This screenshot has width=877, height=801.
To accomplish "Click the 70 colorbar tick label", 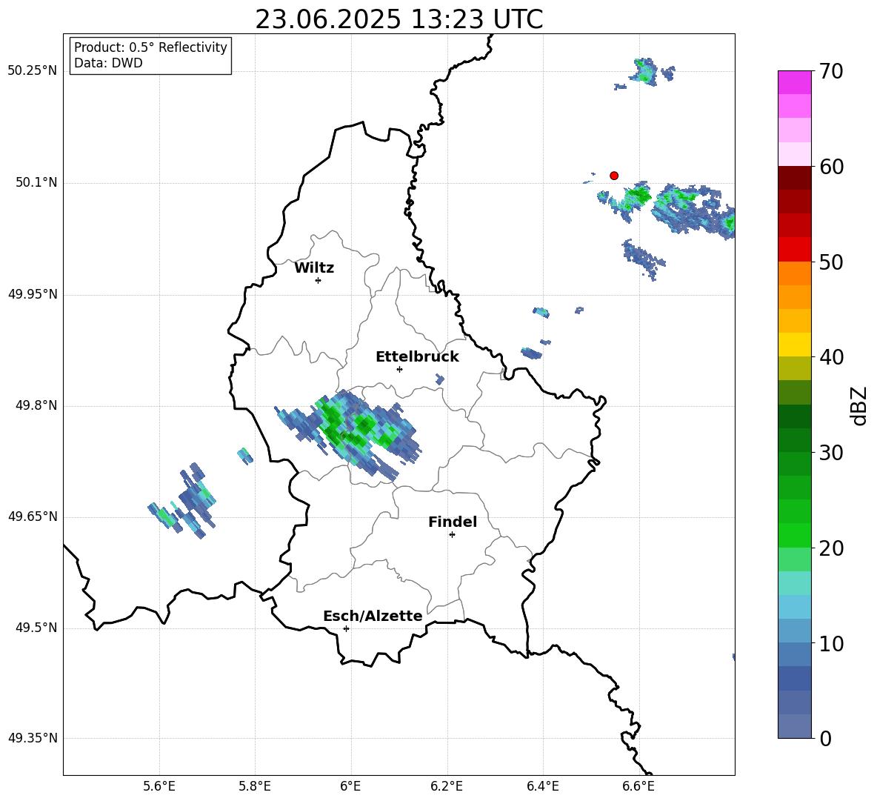I will (x=831, y=71).
